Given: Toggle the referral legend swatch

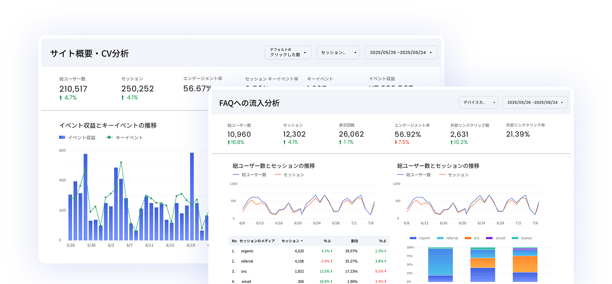Looking at the screenshot, I should tap(440, 238).
